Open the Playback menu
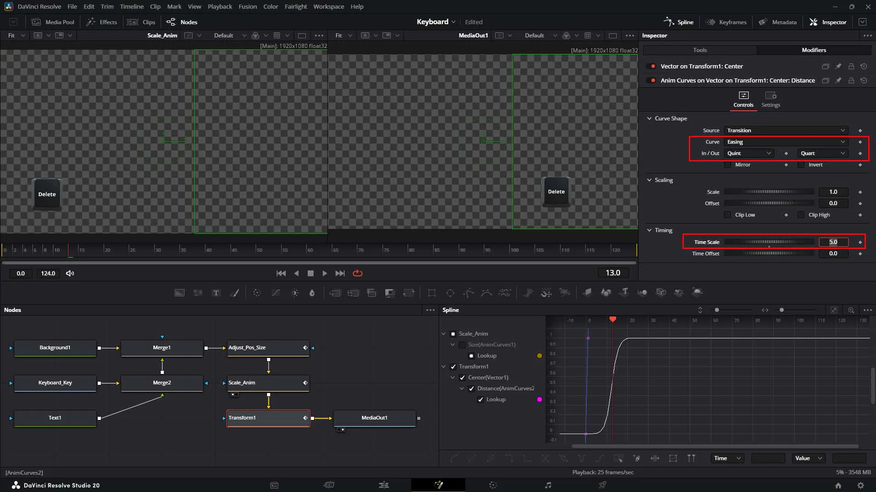This screenshot has width=876, height=492. (x=220, y=6)
